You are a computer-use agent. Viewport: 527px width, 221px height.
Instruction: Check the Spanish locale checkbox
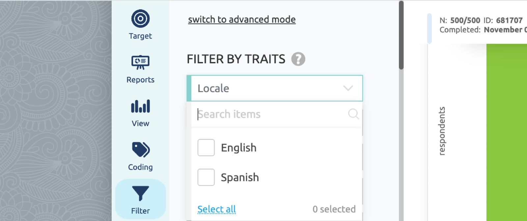pyautogui.click(x=206, y=177)
